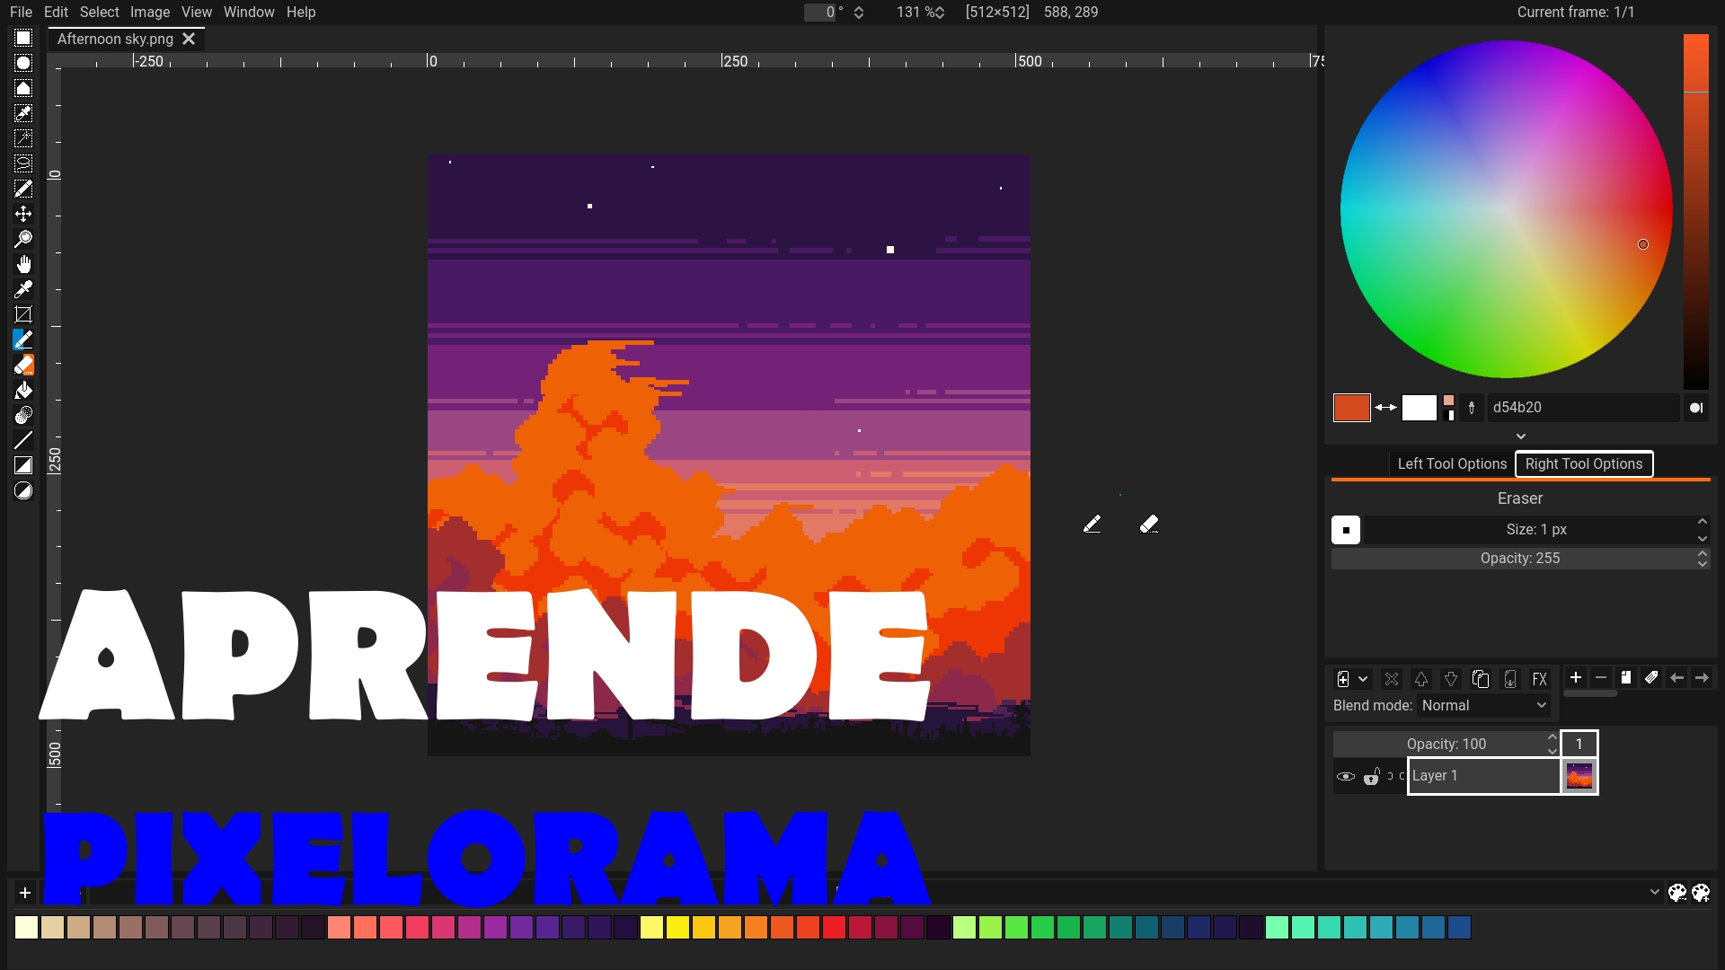Viewport: 1725px width, 970px height.
Task: Open the Image menu
Action: [x=149, y=12]
